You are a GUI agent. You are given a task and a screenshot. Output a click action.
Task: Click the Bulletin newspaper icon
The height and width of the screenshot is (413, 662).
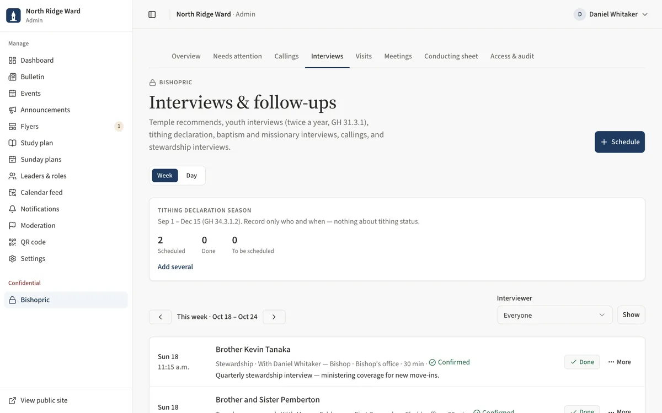pyautogui.click(x=12, y=77)
